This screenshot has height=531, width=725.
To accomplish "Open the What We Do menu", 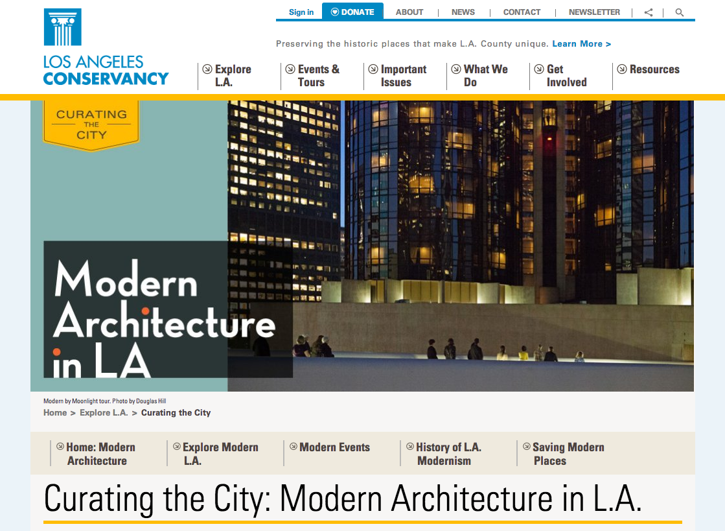I will (x=485, y=76).
